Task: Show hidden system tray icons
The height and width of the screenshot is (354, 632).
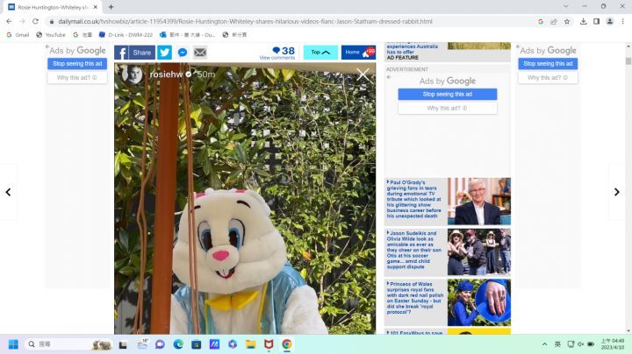Action: (544, 344)
